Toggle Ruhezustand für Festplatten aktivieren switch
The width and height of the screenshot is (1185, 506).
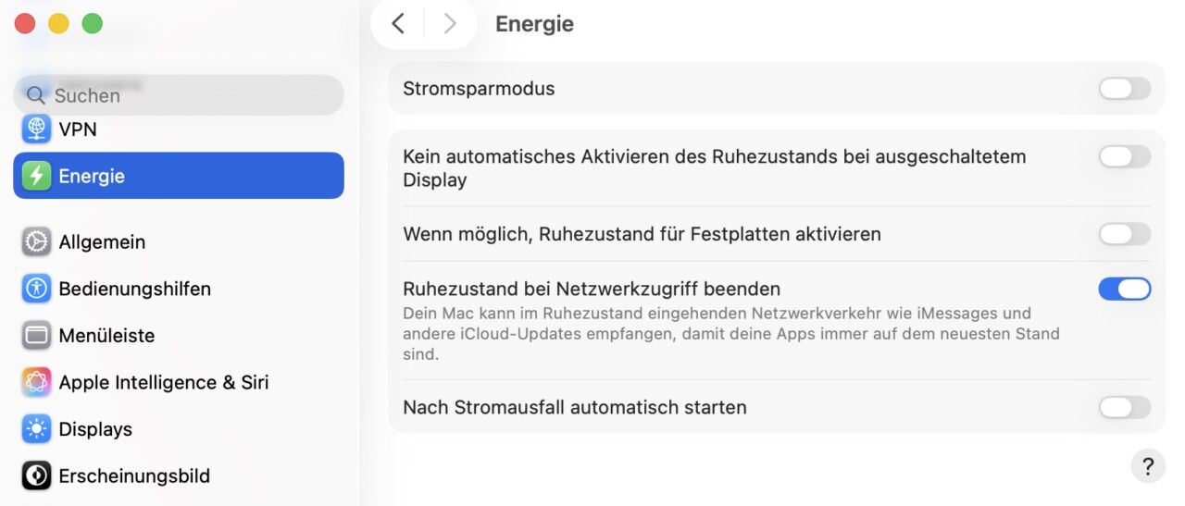(1124, 234)
